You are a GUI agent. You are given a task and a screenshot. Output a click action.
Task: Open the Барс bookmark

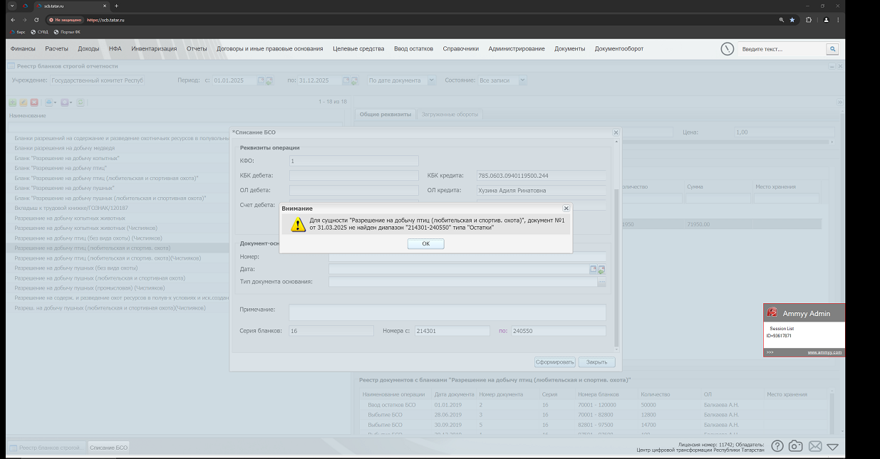pos(17,32)
